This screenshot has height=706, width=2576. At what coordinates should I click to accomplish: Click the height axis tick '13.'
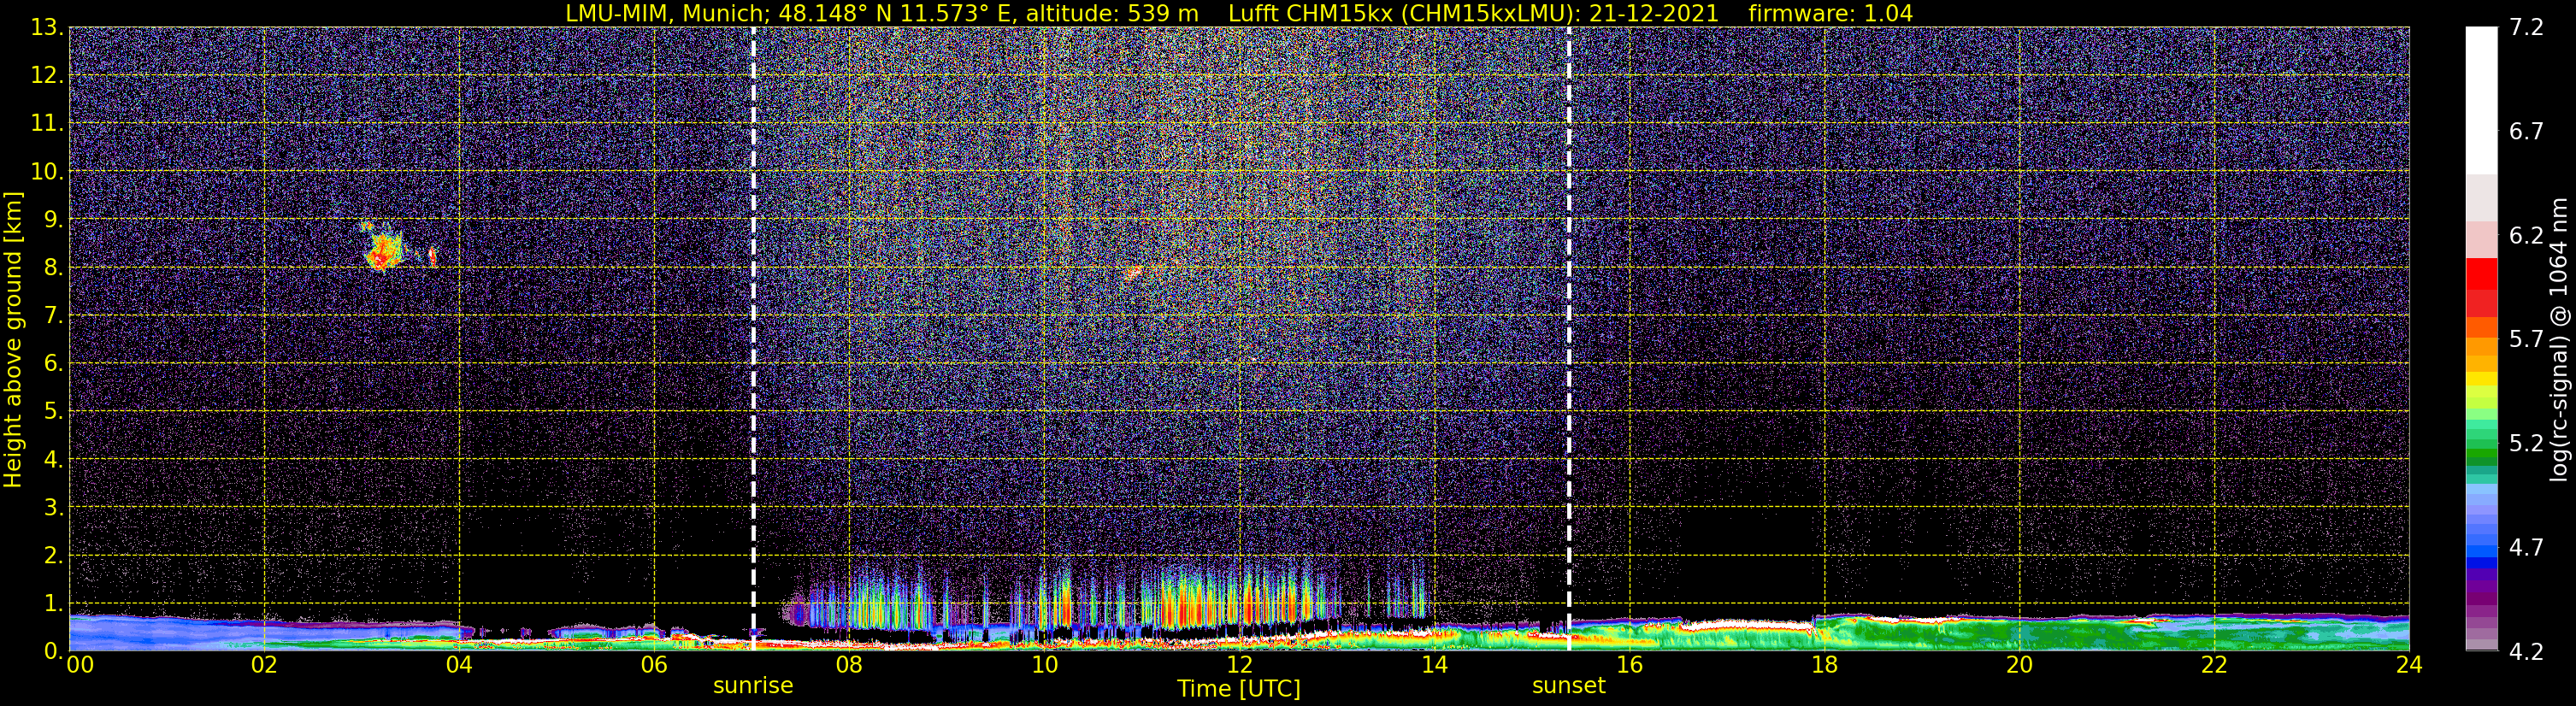(47, 28)
